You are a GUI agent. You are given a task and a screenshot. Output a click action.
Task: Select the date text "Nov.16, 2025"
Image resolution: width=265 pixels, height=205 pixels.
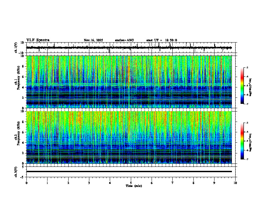click(x=93, y=40)
